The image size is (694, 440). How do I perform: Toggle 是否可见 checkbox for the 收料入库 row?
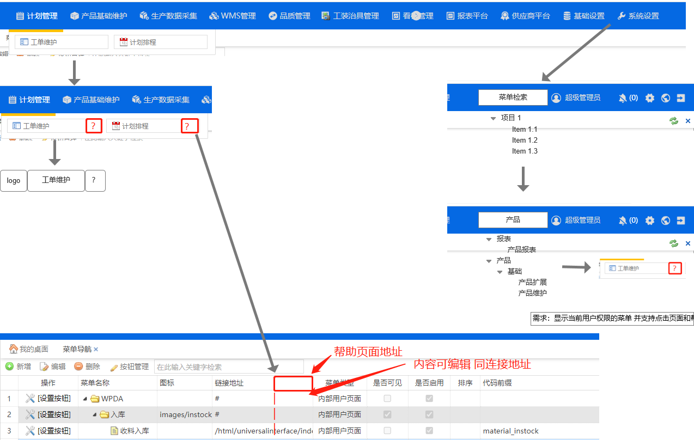click(x=387, y=431)
